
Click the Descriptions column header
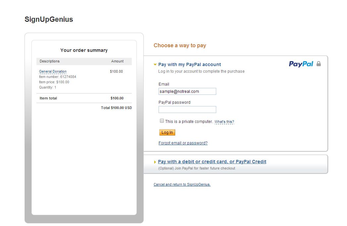click(50, 61)
